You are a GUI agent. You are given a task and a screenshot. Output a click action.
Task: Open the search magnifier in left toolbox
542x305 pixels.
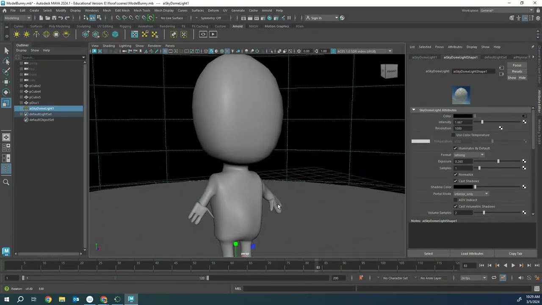tap(6, 182)
